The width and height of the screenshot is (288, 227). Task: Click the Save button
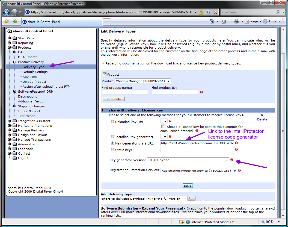[188, 185]
